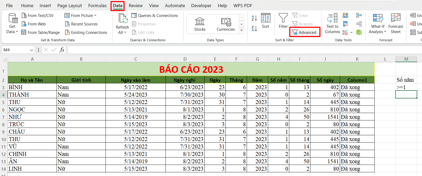The height and width of the screenshot is (176, 422).
Task: Open What-If Analysis dropdown
Action: click(378, 24)
